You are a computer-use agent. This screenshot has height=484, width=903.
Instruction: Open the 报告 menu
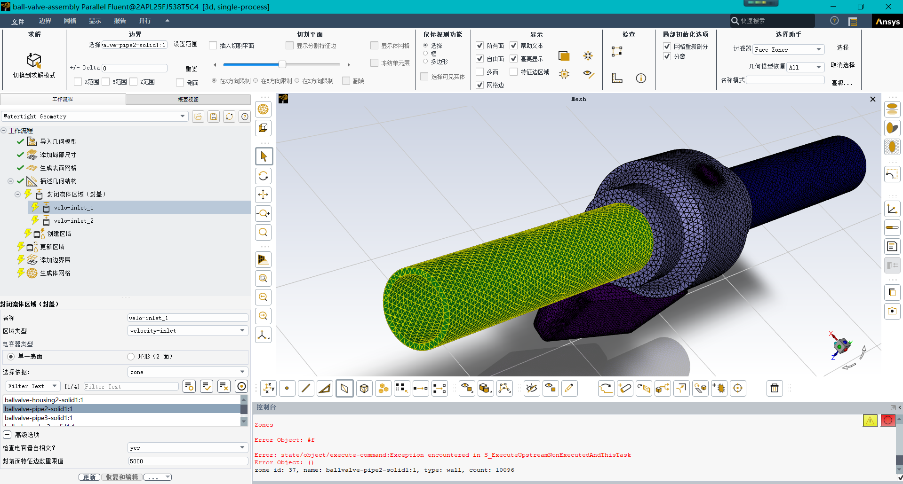pyautogui.click(x=120, y=21)
